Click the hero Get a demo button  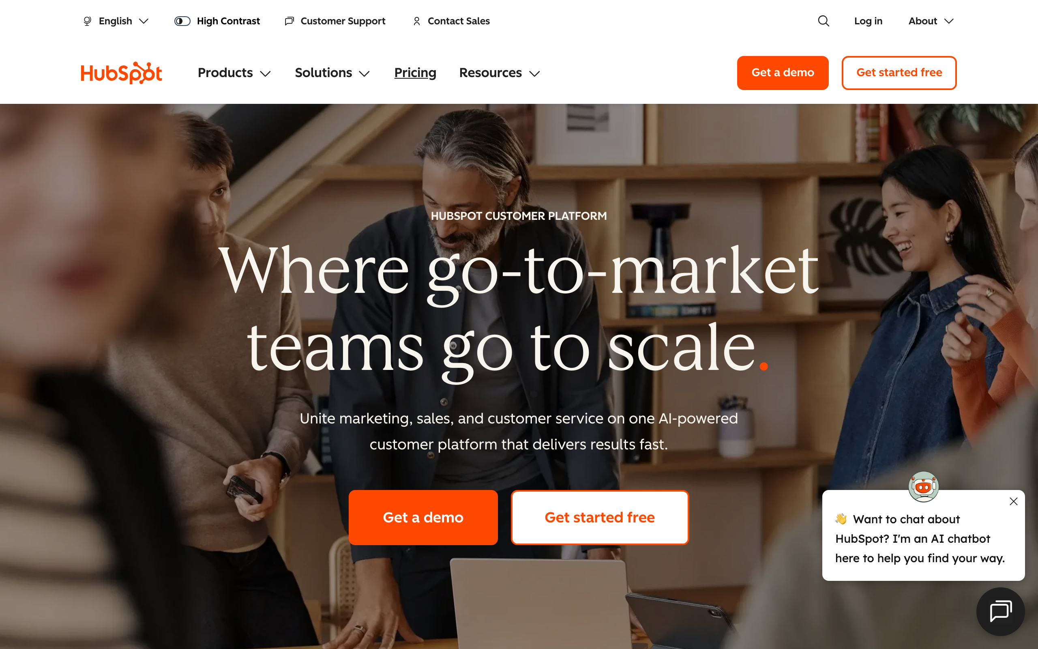423,517
